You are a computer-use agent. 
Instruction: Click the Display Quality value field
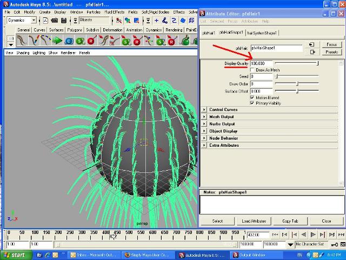(x=262, y=63)
